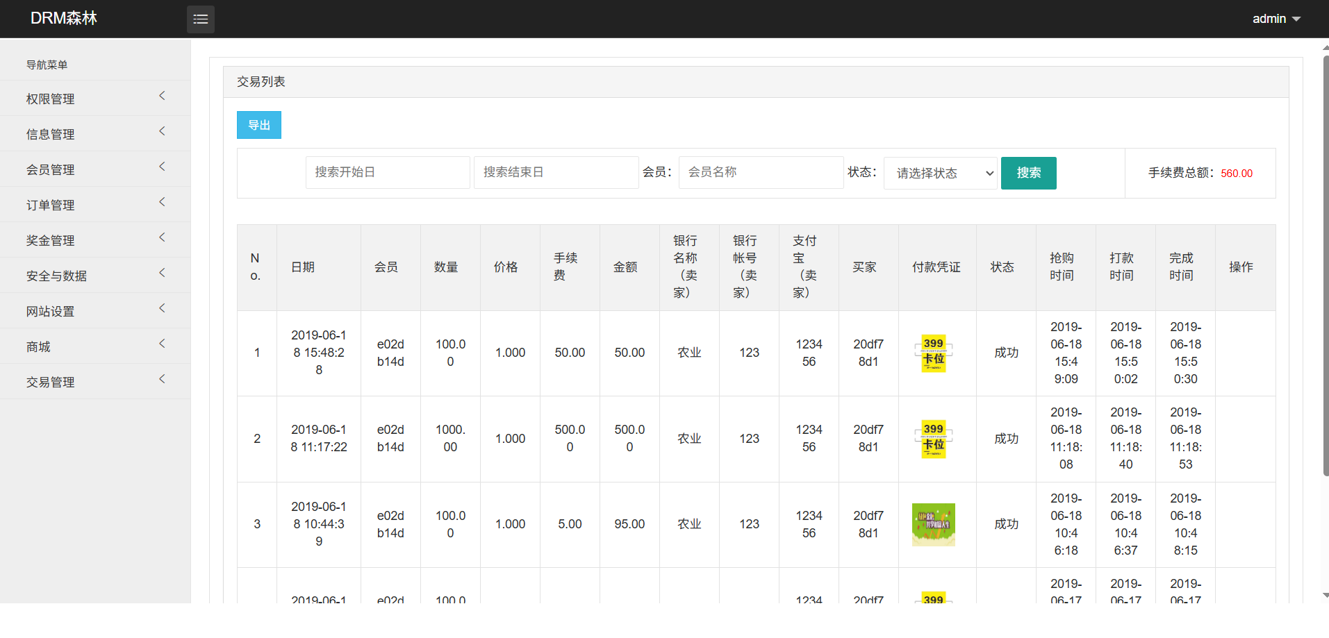Open the 商城 sidebar item

pos(95,346)
